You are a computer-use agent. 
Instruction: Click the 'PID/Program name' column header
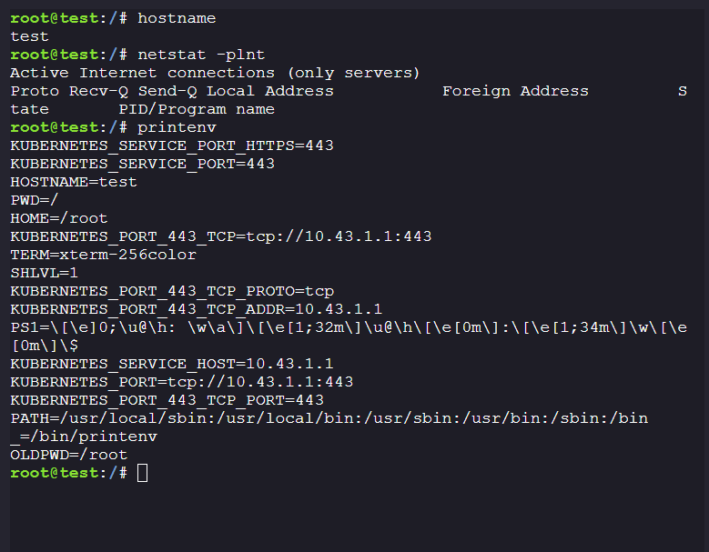coord(197,109)
